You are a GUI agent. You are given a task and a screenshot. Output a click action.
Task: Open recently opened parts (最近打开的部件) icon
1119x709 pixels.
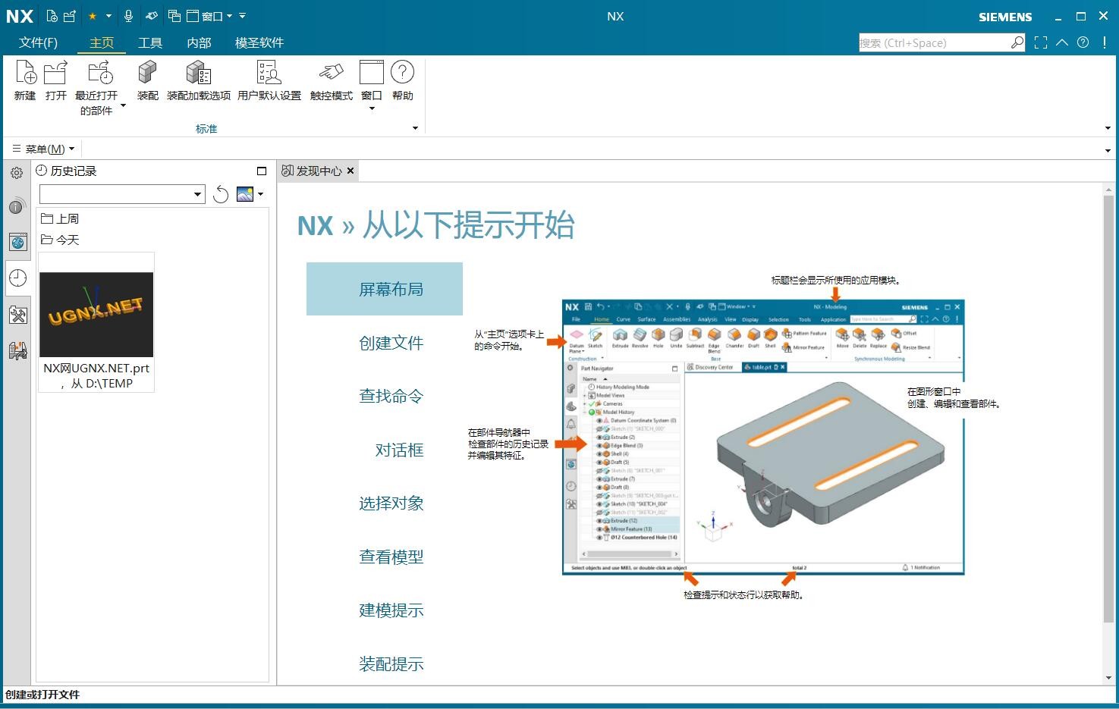coord(100,73)
